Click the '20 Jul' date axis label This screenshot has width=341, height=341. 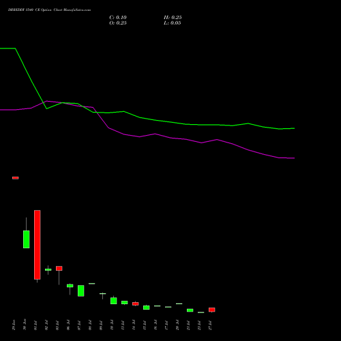pos(177,325)
